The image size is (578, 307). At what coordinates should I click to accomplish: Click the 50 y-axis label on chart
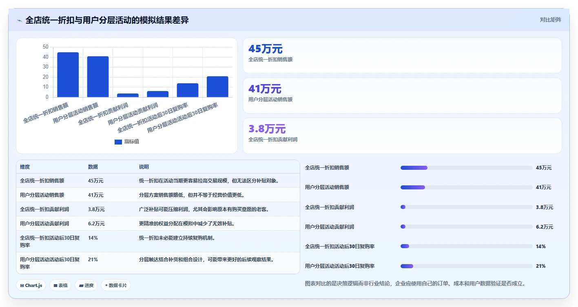(45, 47)
